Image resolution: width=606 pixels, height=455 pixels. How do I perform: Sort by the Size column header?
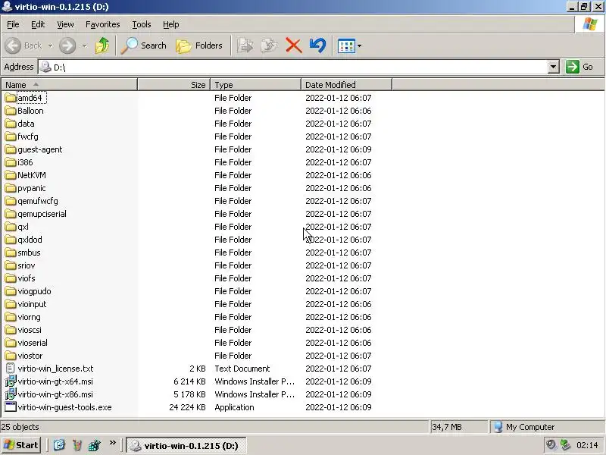174,85
